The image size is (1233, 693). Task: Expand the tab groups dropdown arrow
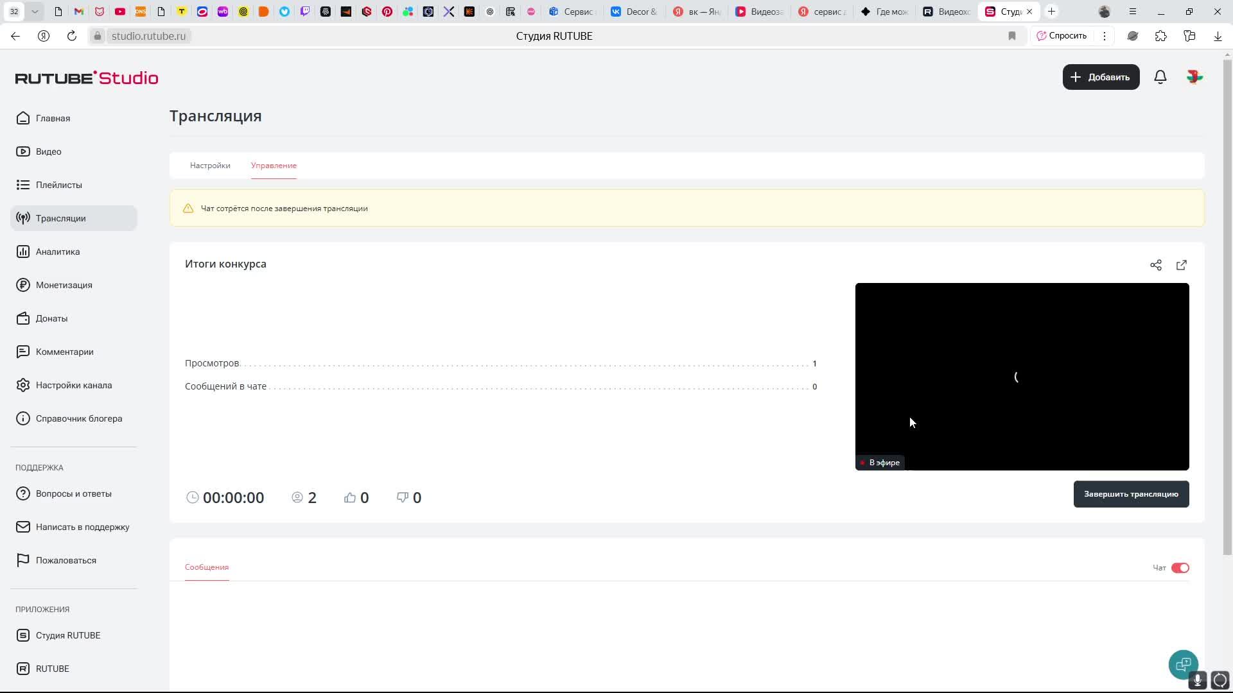[x=35, y=12]
